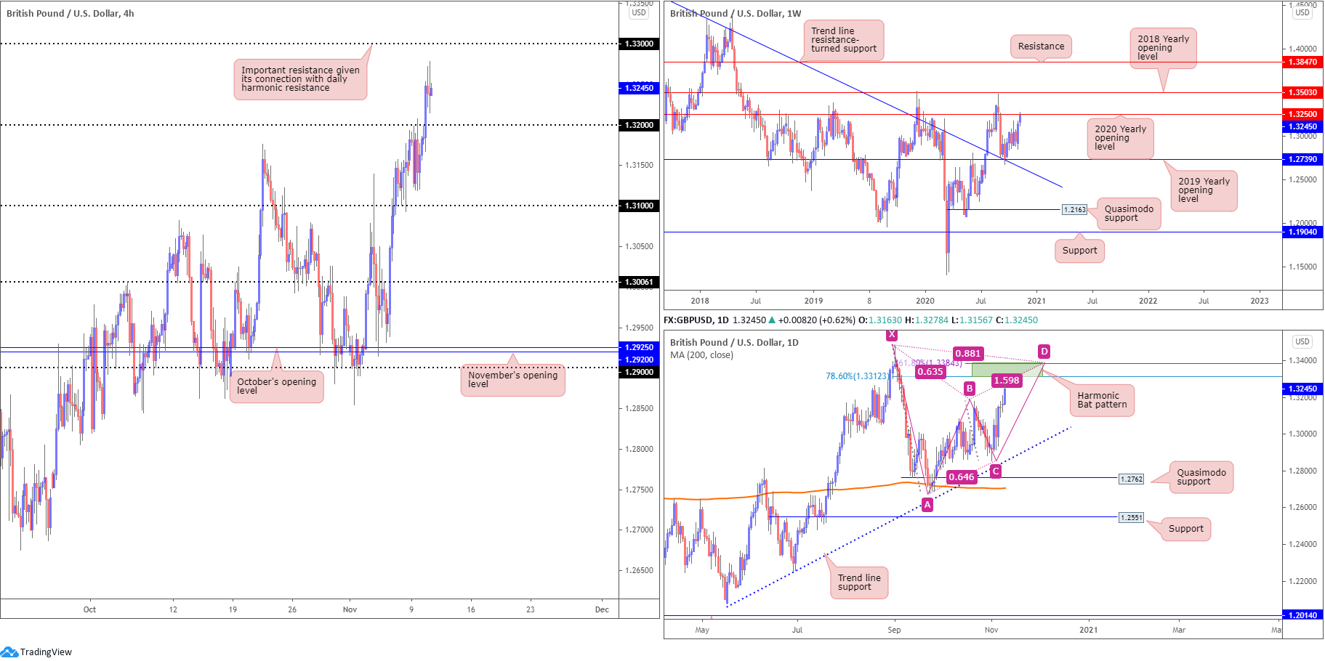Click the green up arrow in daily header
This screenshot has height=661, width=1325.
772,320
